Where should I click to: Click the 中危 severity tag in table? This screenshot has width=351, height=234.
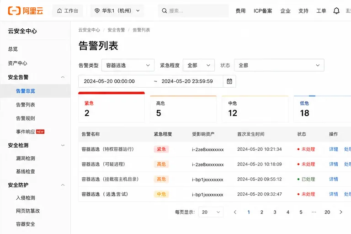(x=161, y=194)
